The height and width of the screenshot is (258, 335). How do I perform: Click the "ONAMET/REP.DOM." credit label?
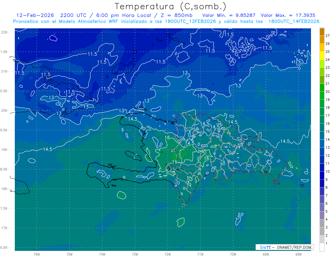[x=295, y=247]
